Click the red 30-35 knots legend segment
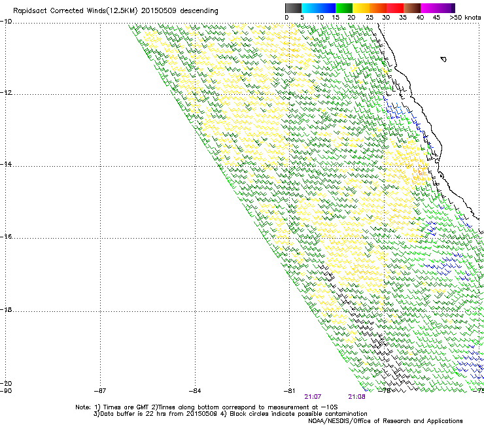The width and height of the screenshot is (484, 425). coord(395,8)
